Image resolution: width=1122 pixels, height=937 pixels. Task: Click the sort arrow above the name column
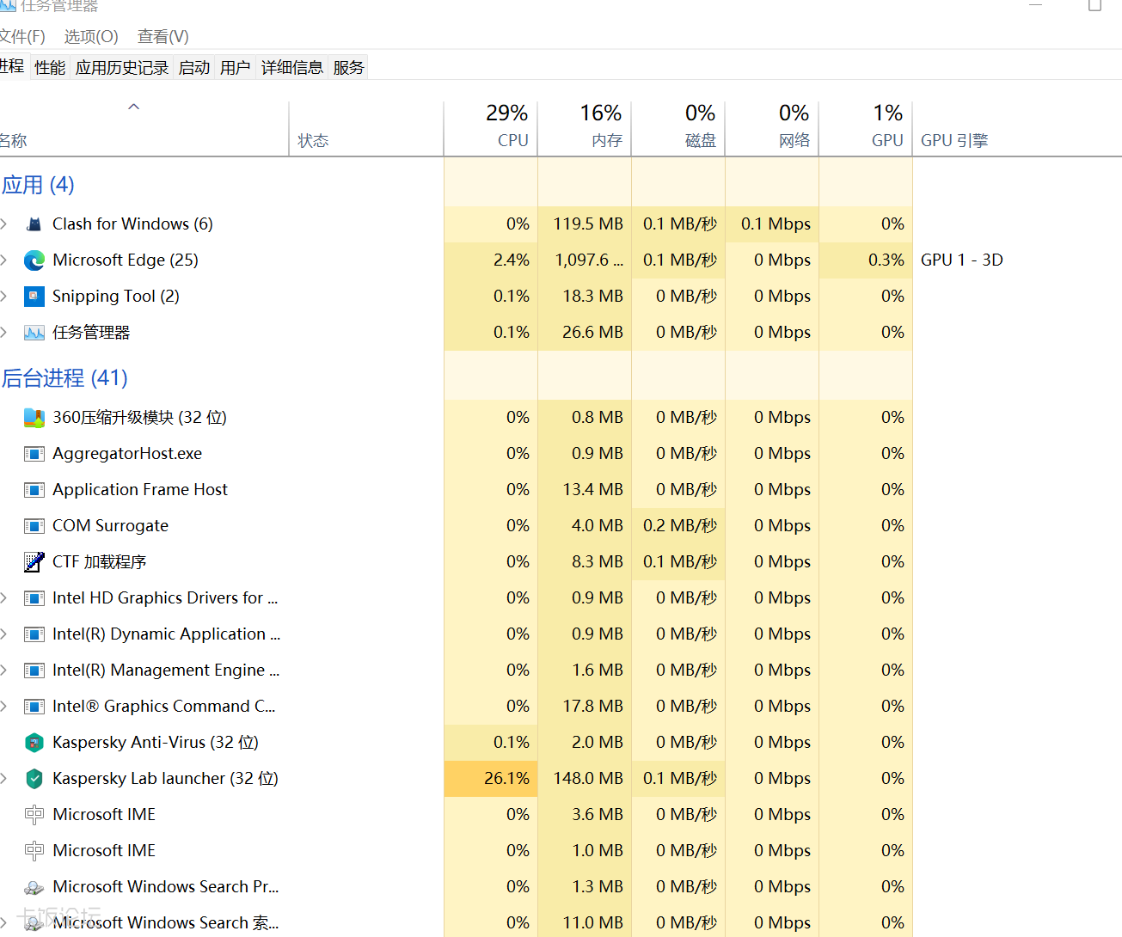(x=133, y=107)
